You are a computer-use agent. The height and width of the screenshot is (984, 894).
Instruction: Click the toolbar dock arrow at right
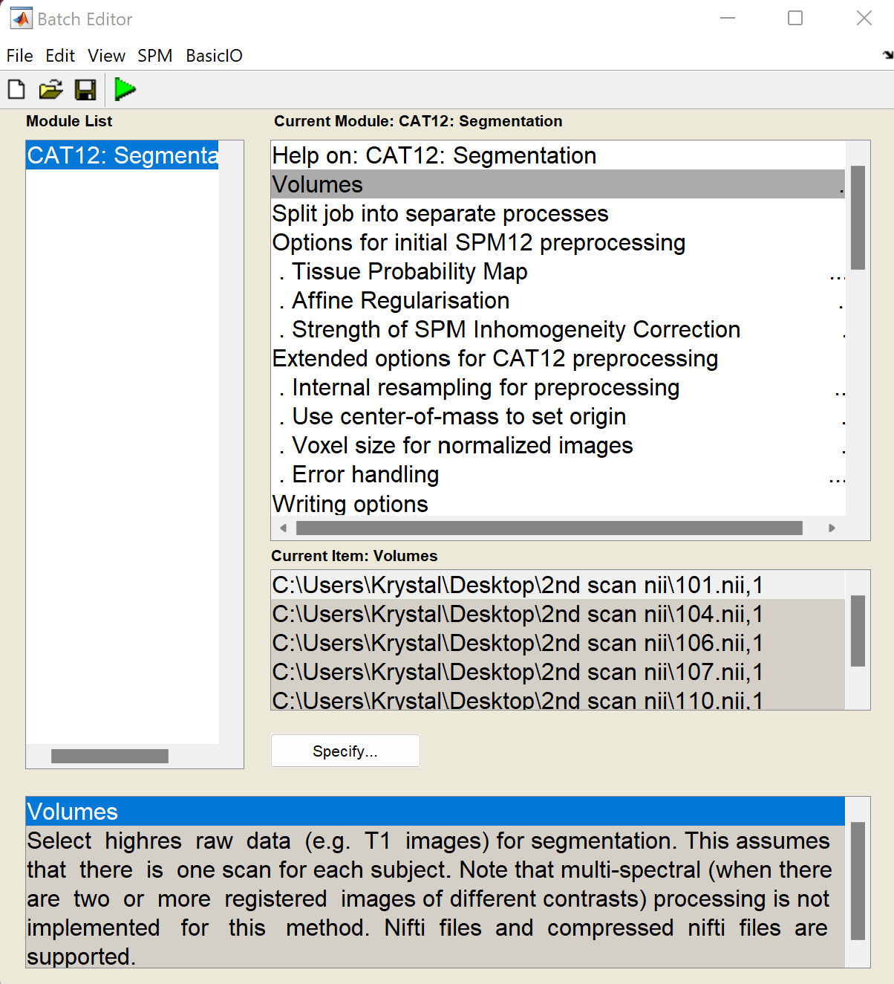tap(887, 55)
